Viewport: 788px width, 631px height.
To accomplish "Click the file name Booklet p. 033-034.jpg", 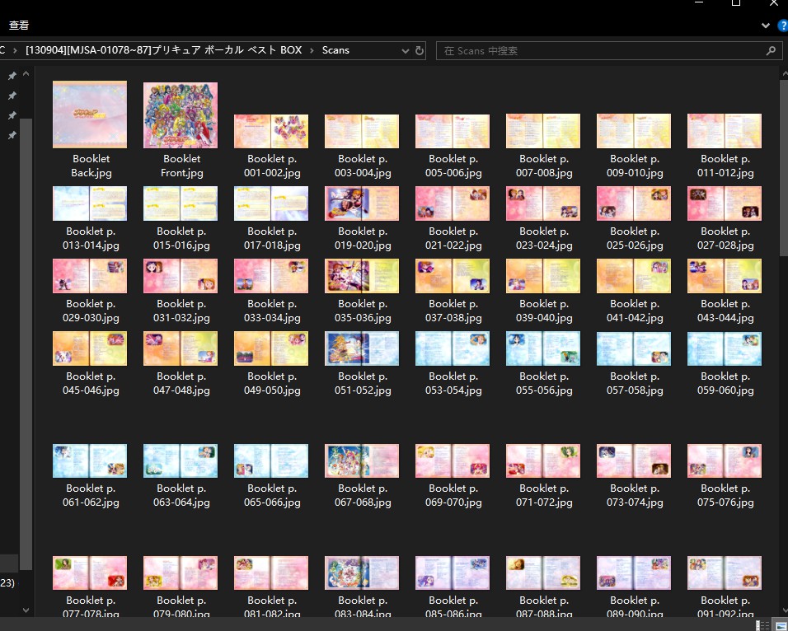I will (x=272, y=311).
